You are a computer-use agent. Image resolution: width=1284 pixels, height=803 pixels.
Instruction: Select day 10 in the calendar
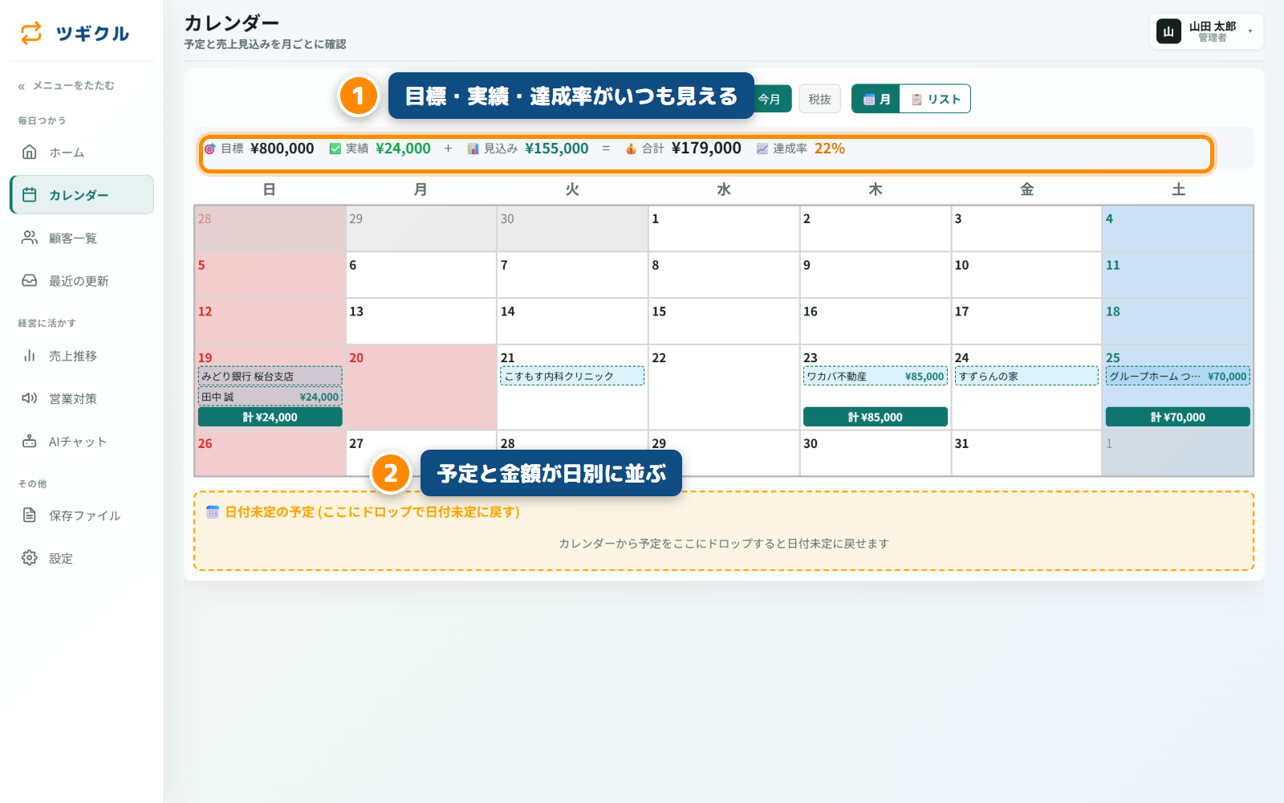1026,275
